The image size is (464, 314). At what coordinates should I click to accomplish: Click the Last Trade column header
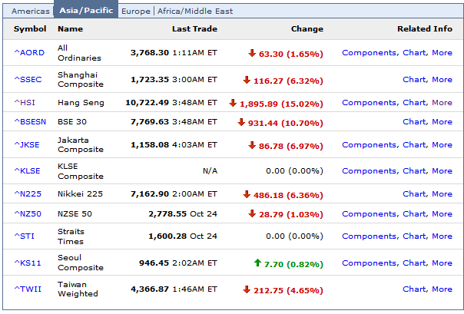(194, 29)
